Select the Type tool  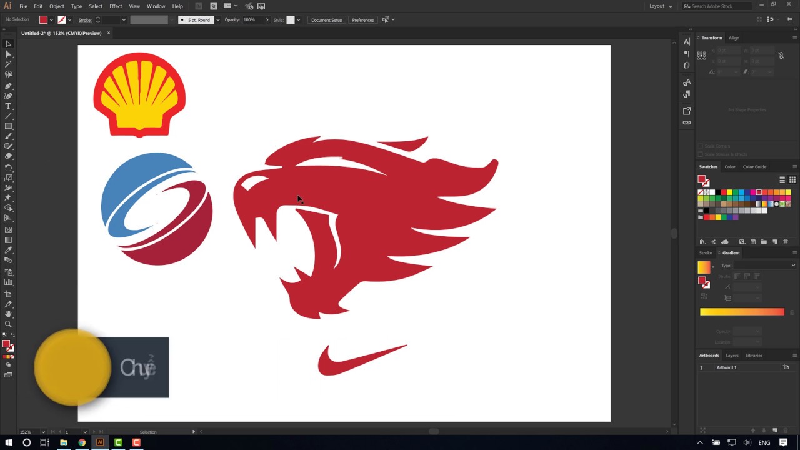[x=8, y=106]
